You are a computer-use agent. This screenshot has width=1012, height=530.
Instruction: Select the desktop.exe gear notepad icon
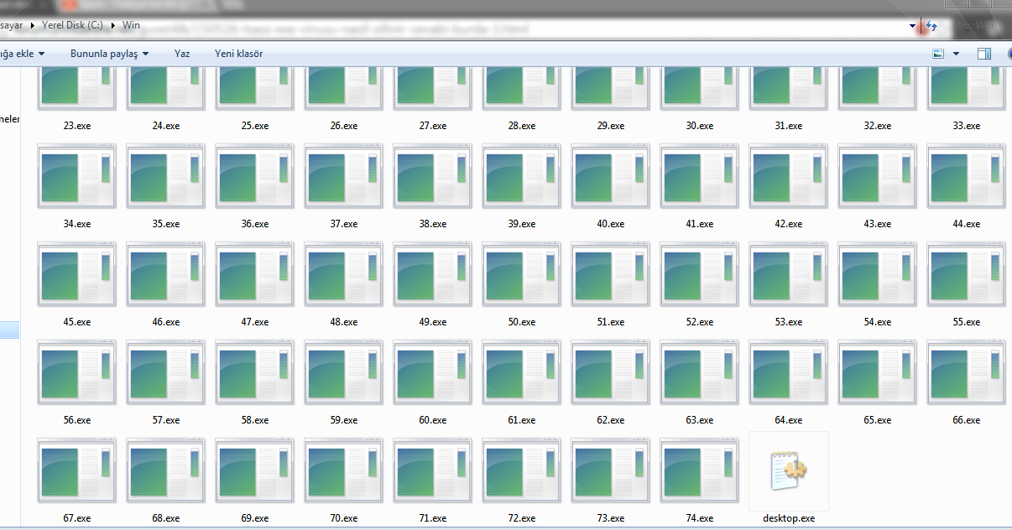coord(789,470)
